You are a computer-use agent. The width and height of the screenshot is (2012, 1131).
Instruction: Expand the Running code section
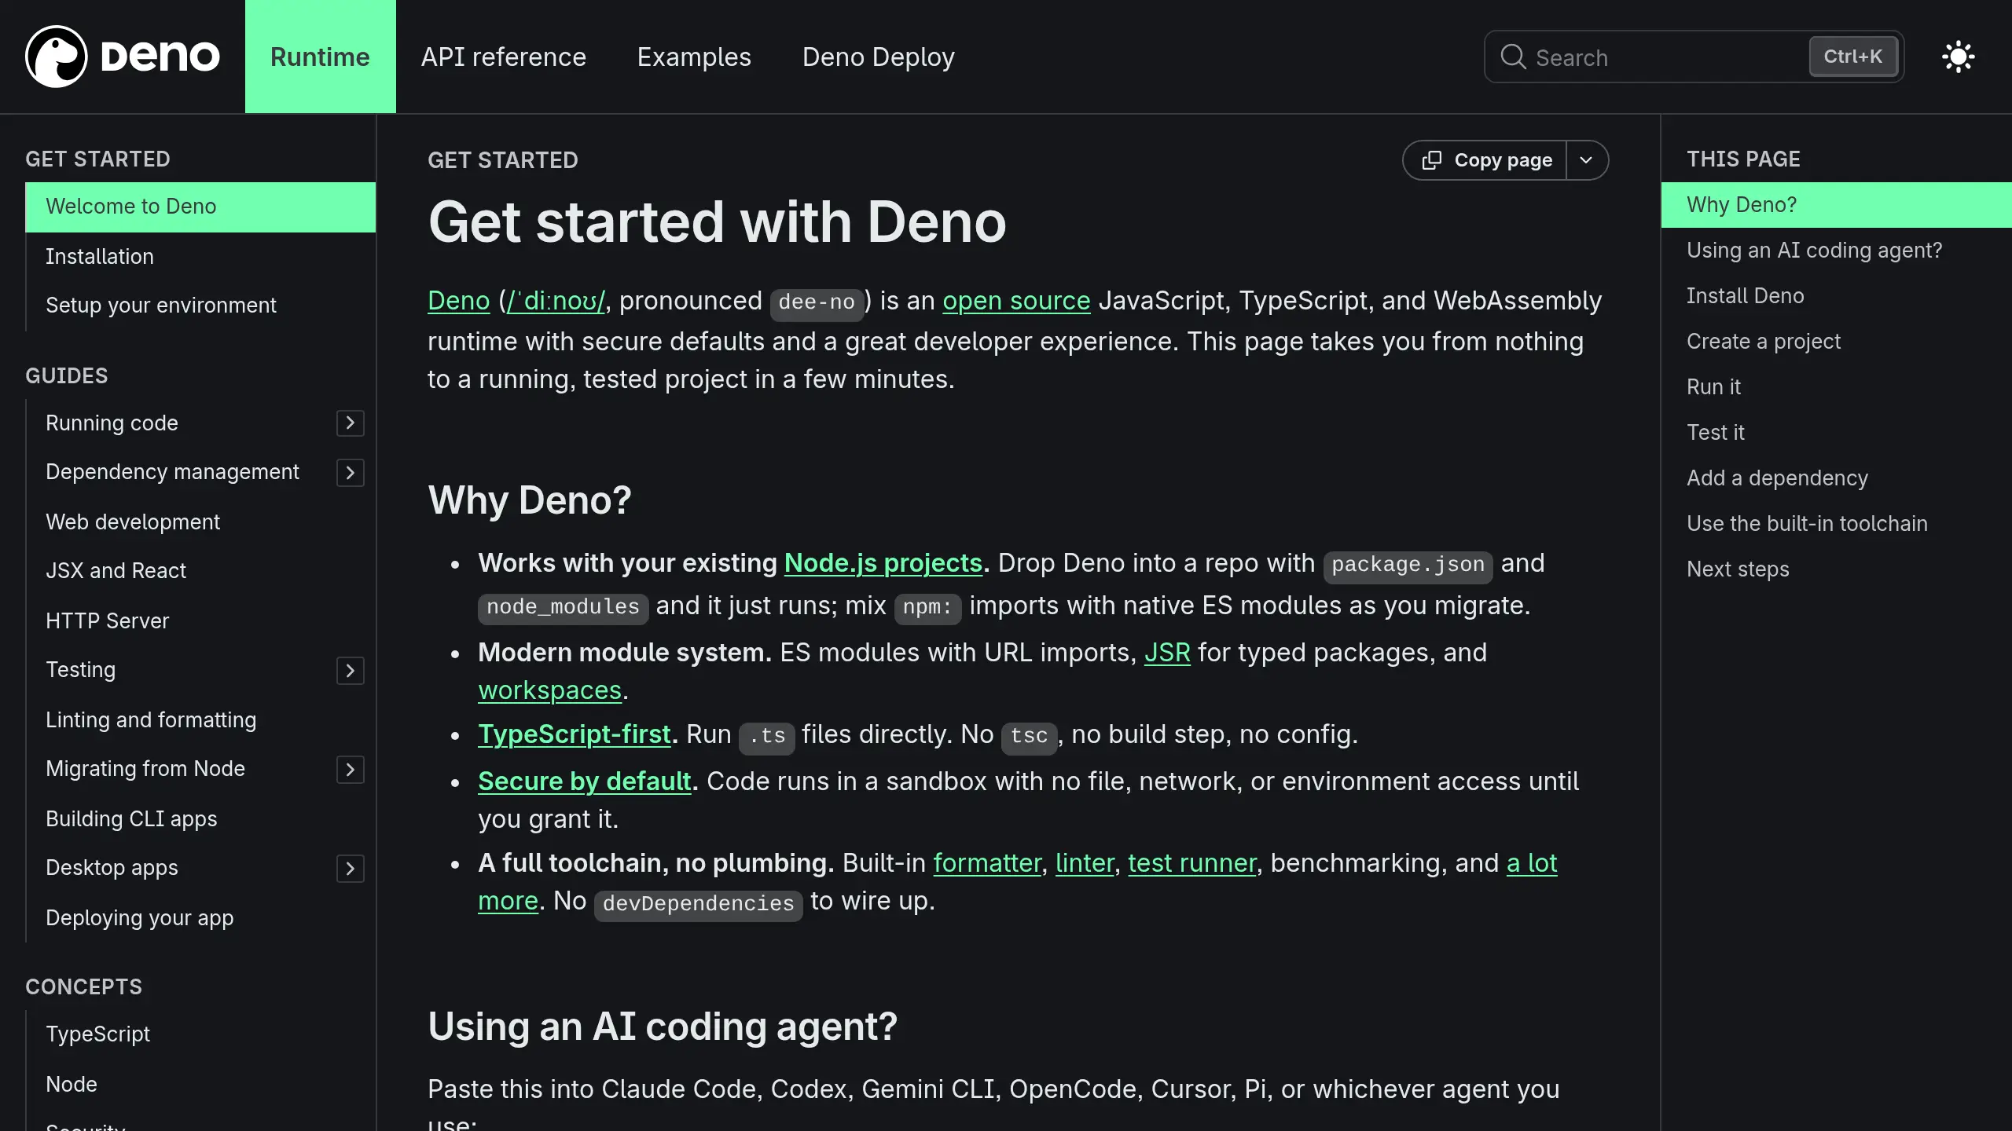point(351,423)
